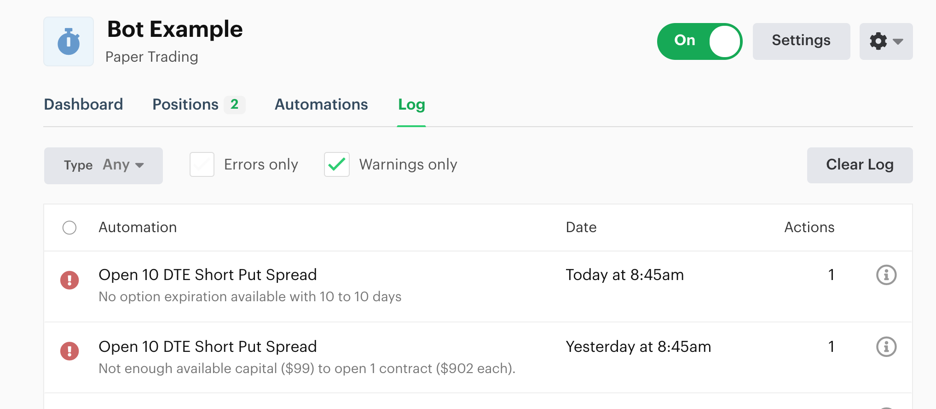Screen dimensions: 936x409
Task: Collapse the Type filter chevron
Action: click(x=141, y=165)
